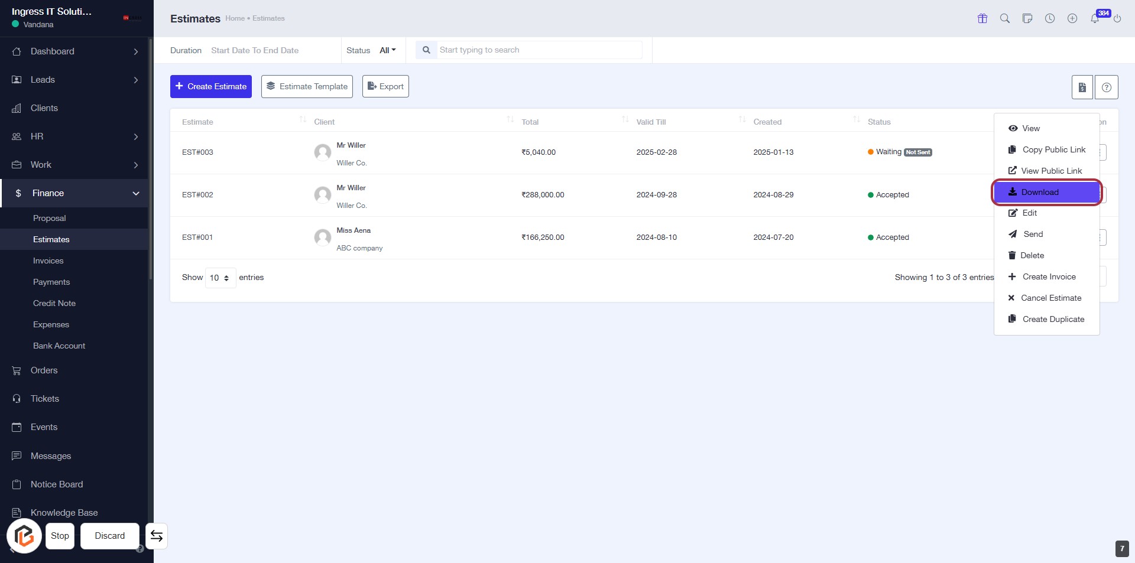Choose Create Duplicate in action menu

[x=1053, y=319]
